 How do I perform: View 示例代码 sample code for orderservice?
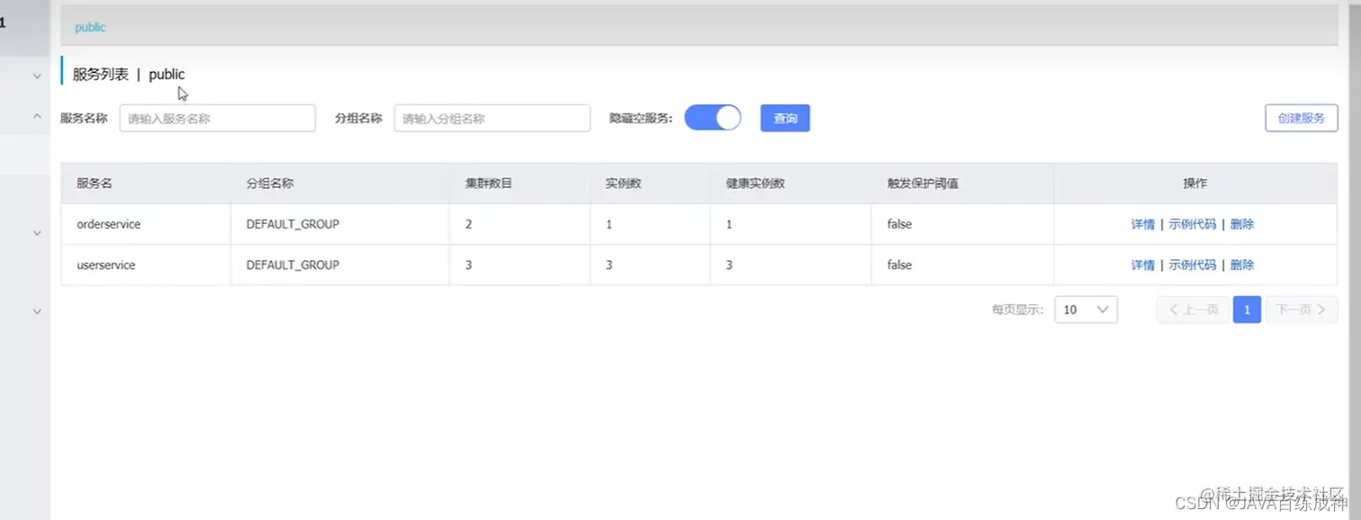[1191, 224]
